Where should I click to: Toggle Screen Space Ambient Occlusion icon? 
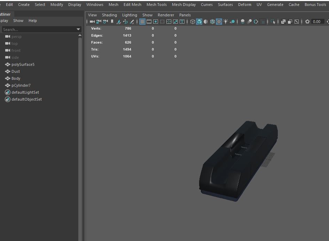(x=243, y=21)
